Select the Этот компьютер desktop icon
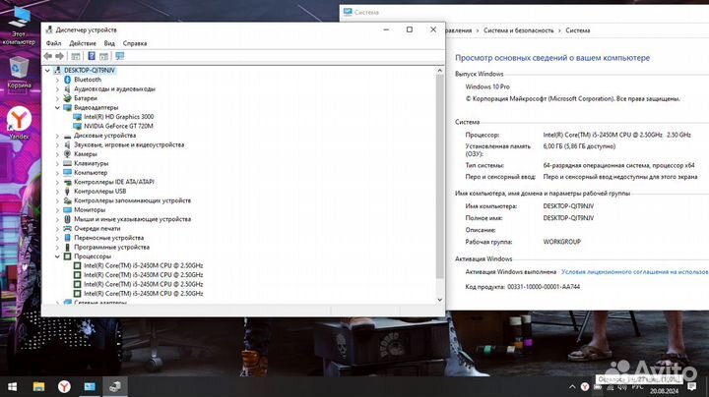Image resolution: width=709 pixels, height=397 pixels. 19,25
